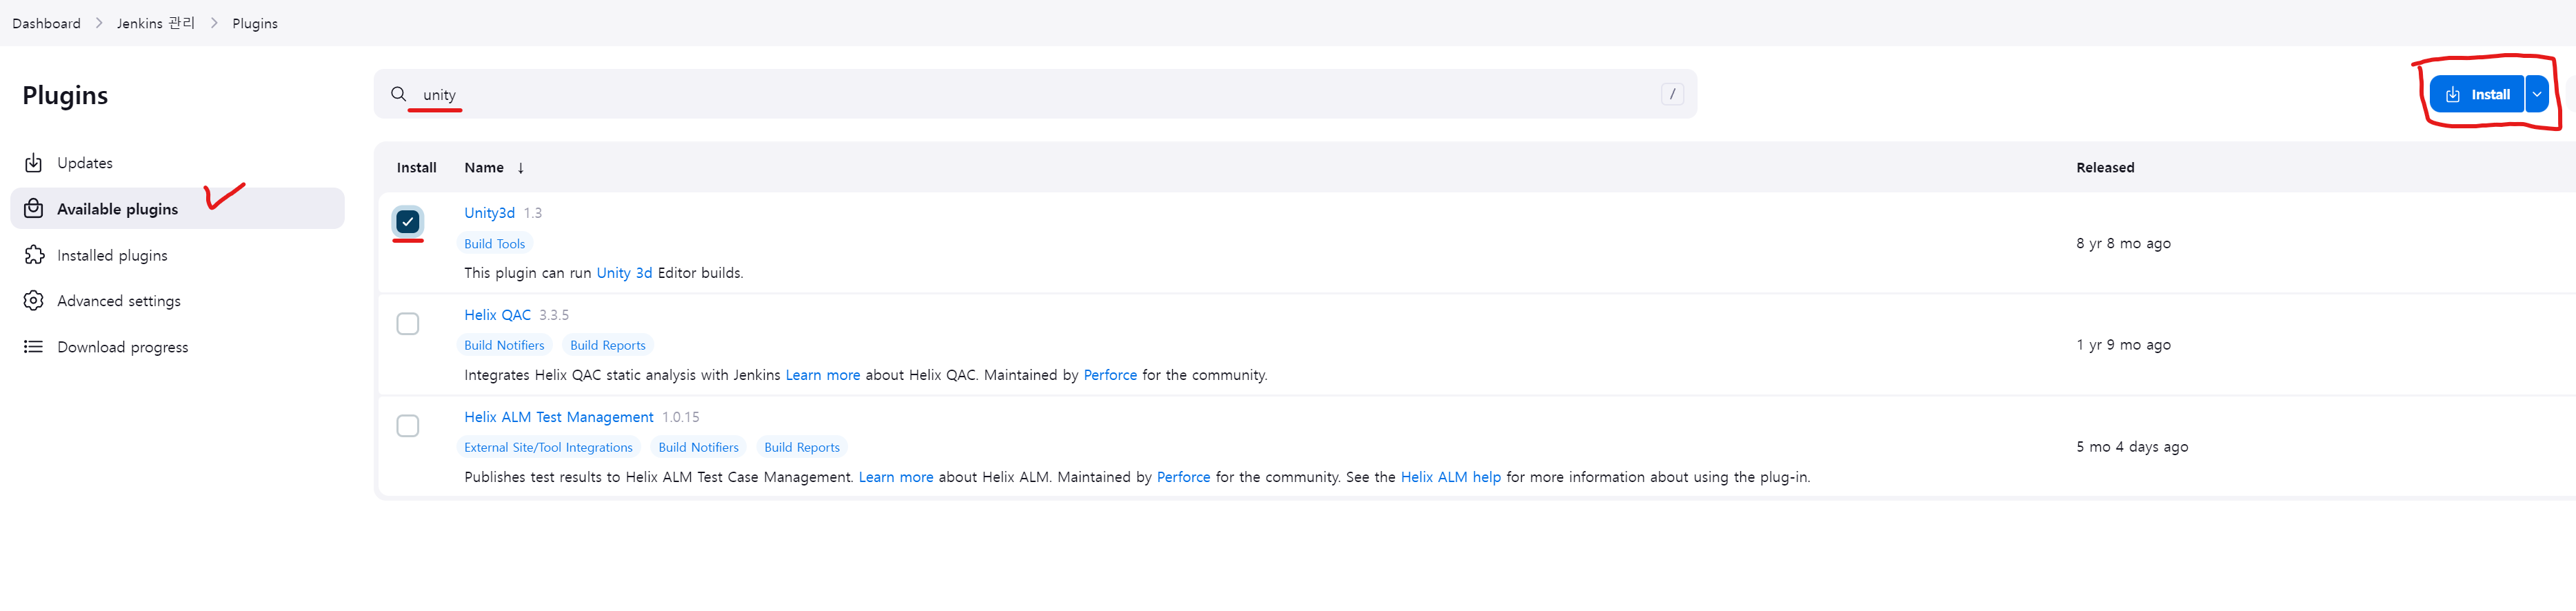This screenshot has height=611, width=2576.
Task: Uncheck the Unity3d plugin checkbox
Action: (x=407, y=222)
